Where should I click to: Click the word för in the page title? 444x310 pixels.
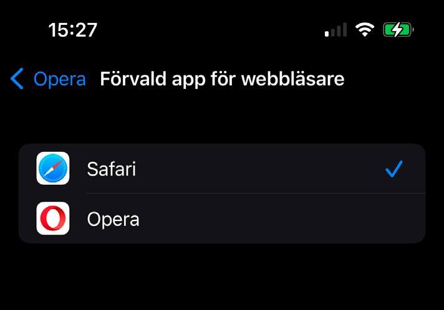click(223, 78)
